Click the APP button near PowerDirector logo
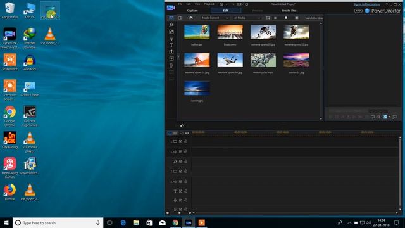The image size is (405, 228). coord(358,11)
